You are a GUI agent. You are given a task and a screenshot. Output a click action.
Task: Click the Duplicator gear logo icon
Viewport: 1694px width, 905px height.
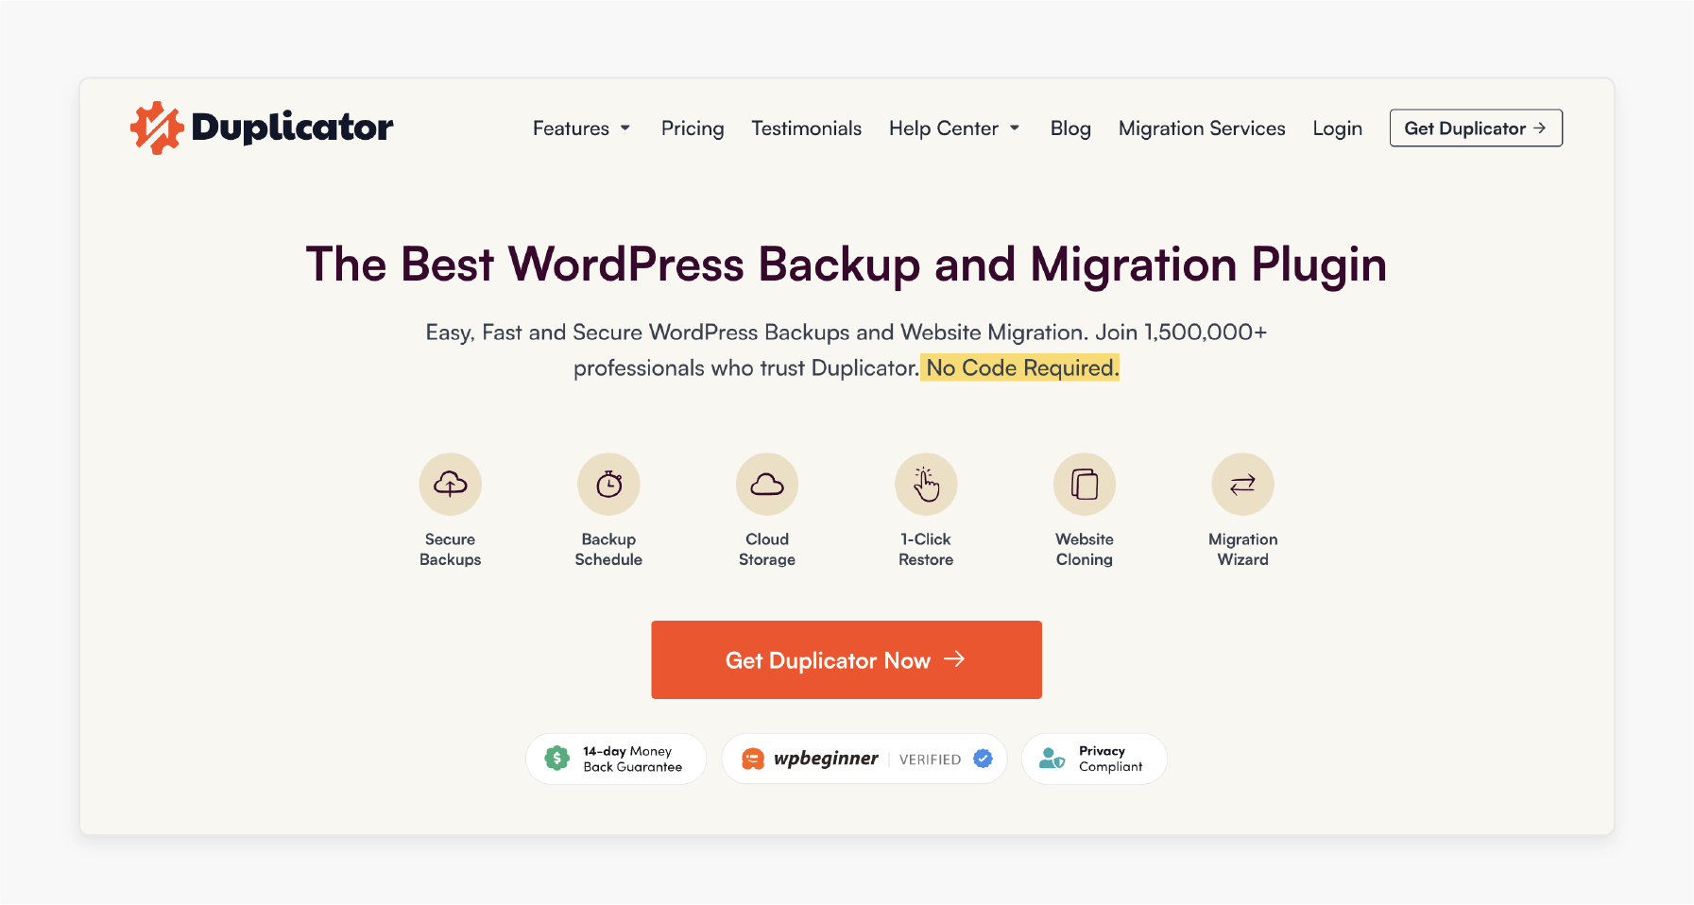(156, 128)
